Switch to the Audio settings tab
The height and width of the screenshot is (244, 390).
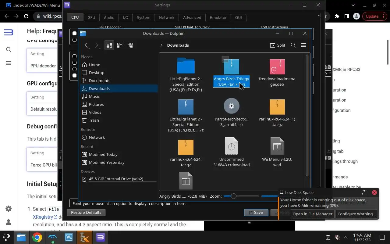coord(109,17)
